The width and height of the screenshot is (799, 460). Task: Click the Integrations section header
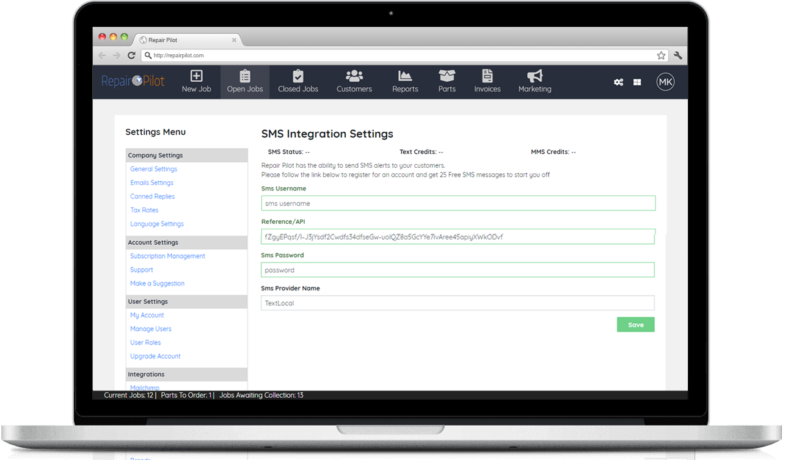click(x=186, y=374)
